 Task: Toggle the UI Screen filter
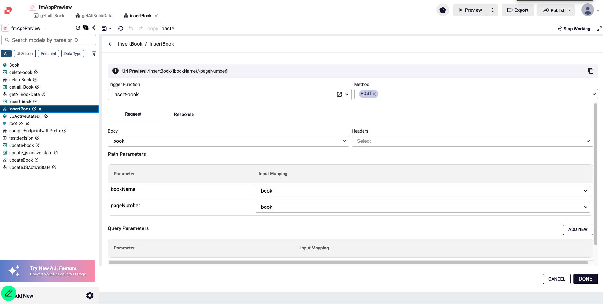(x=25, y=54)
